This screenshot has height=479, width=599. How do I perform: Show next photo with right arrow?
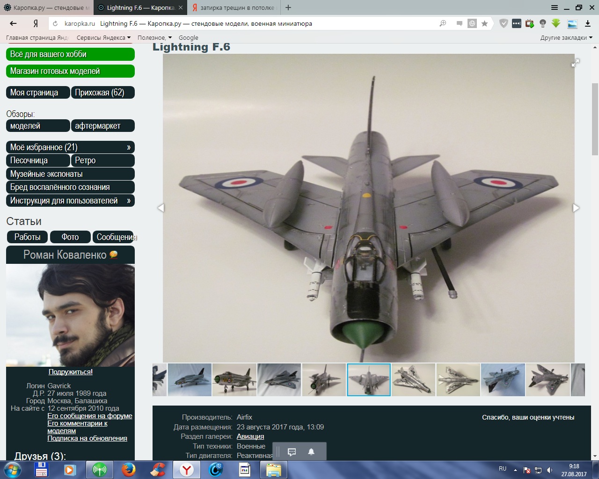[x=576, y=208]
